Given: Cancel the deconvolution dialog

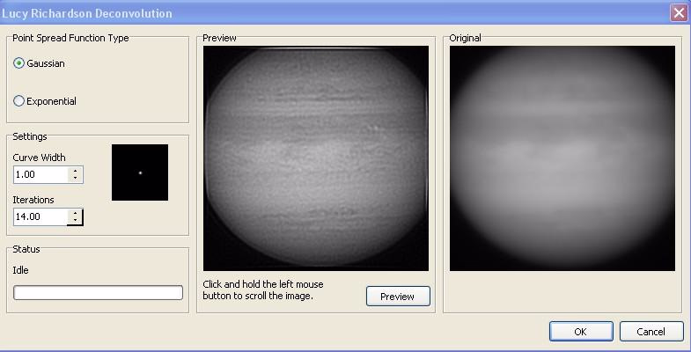Looking at the screenshot, I should pos(651,332).
